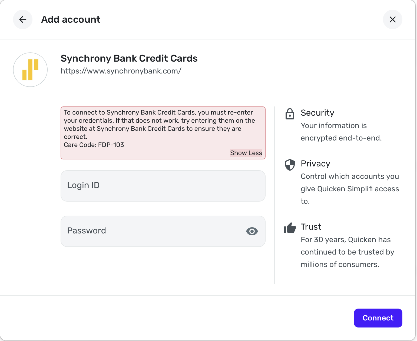The width and height of the screenshot is (417, 341).
Task: Click the Security padlock icon
Action: coord(290,114)
